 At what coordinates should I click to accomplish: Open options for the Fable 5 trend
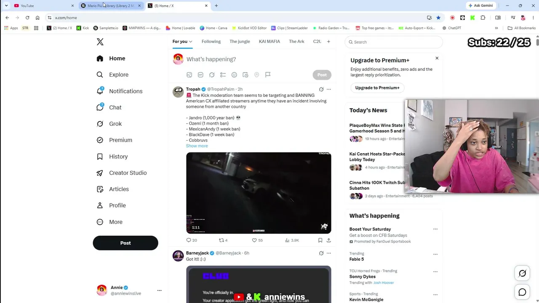[435, 254]
